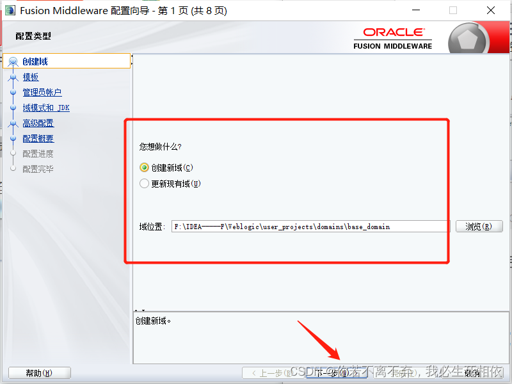Open the 高级配置 step link
Viewport: 512px width, 384px height.
coord(38,123)
